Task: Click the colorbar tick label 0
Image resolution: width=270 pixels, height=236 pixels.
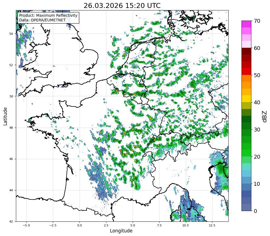Action: point(255,211)
